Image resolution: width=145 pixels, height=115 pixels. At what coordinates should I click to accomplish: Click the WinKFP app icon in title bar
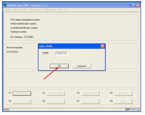point(5,5)
